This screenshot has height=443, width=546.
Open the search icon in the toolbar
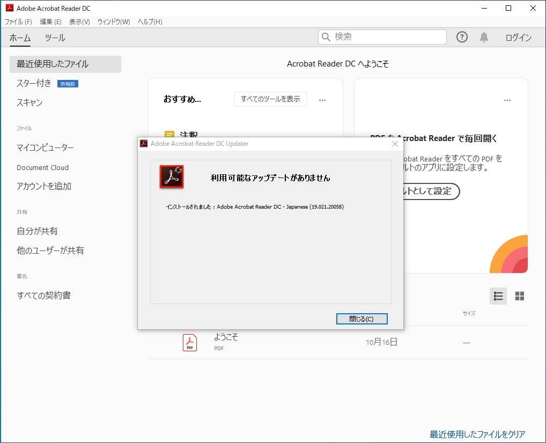click(326, 36)
